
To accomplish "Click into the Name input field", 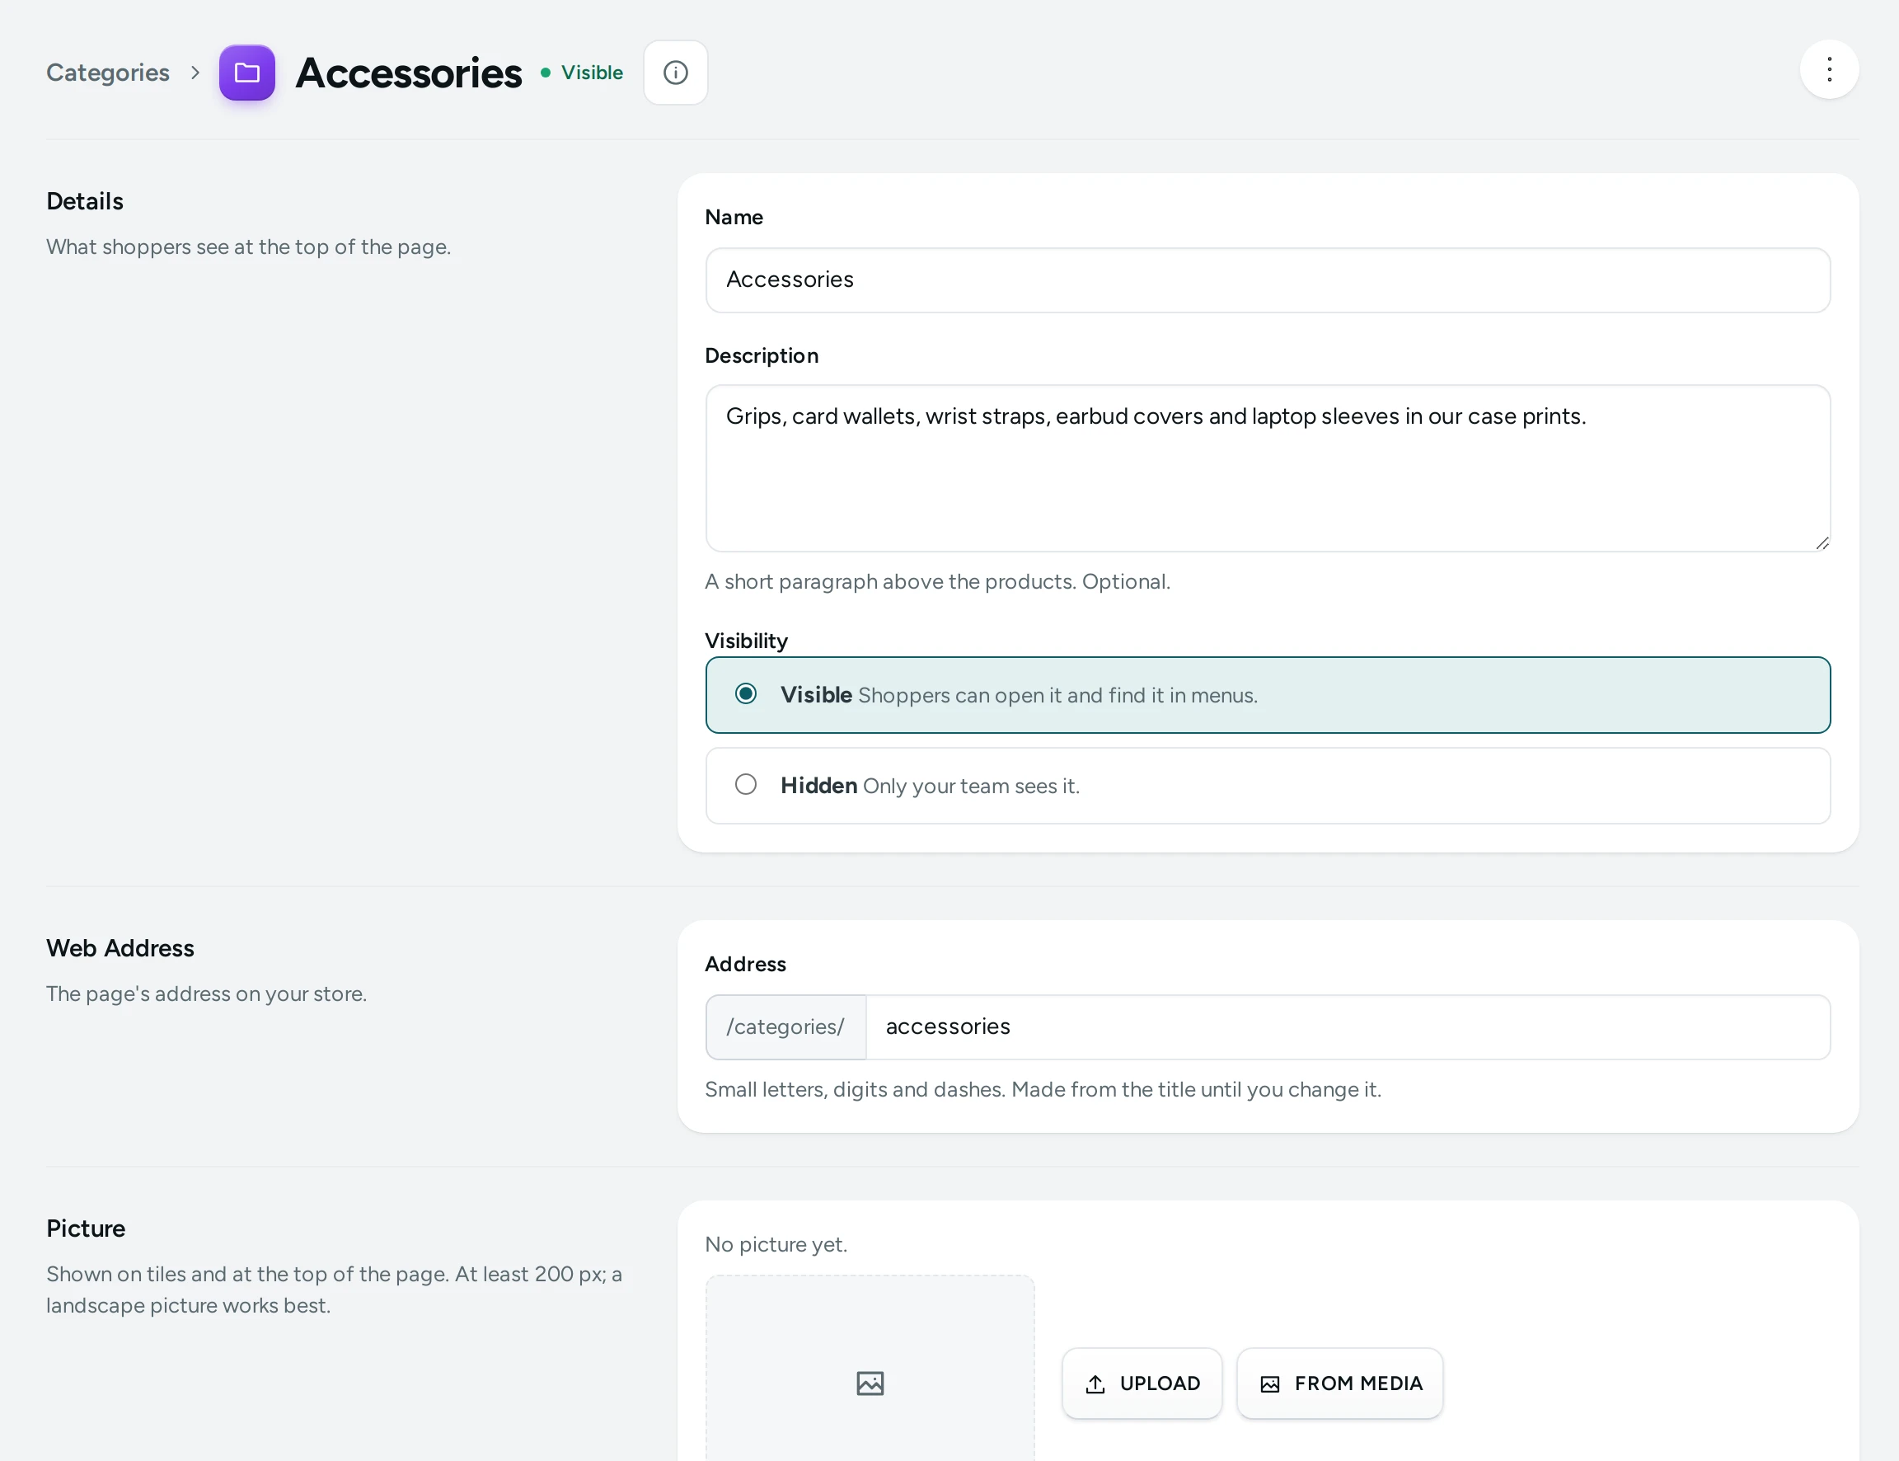I will 1267,280.
